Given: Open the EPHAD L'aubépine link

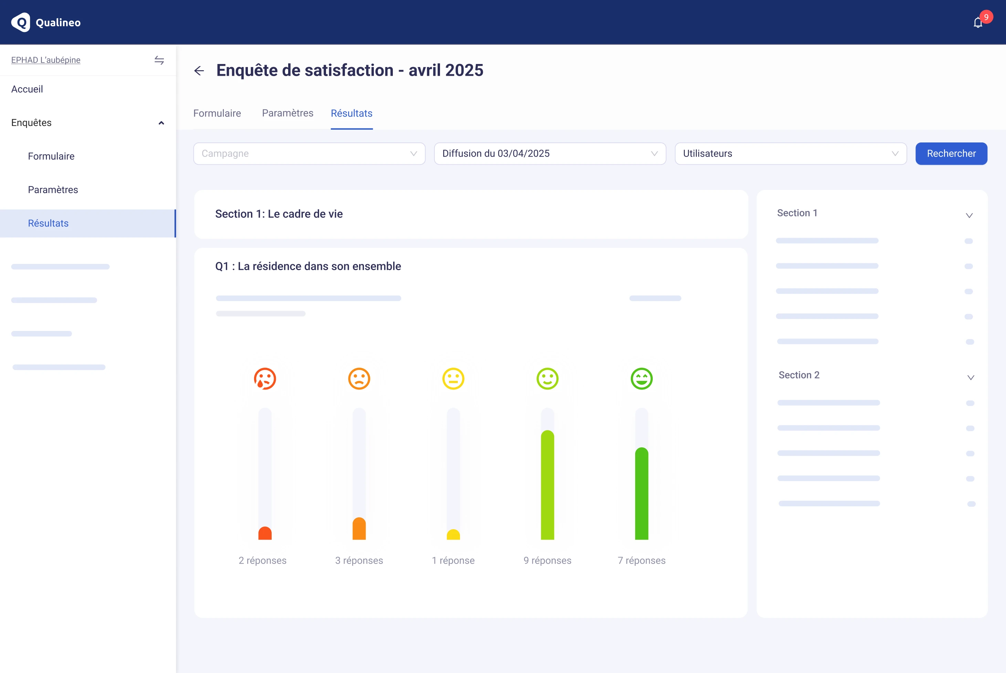Looking at the screenshot, I should [x=46, y=60].
